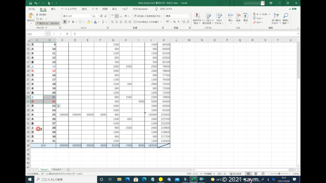Click the yellow fill color button
Image resolution: width=326 pixels, height=183 pixels.
click(89, 22)
